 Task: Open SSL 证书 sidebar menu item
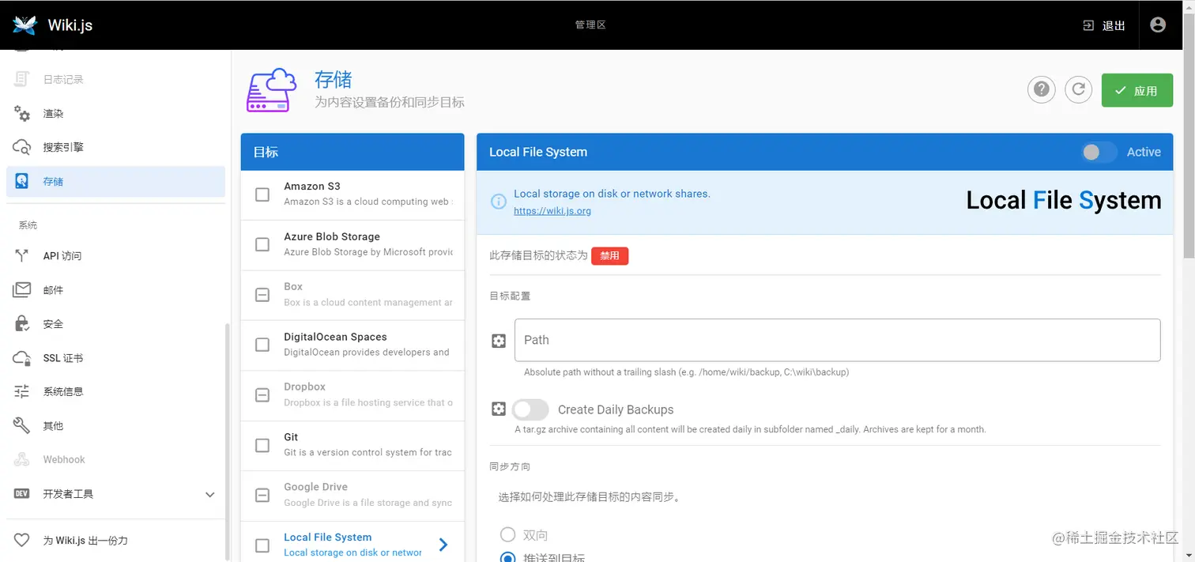pos(116,357)
